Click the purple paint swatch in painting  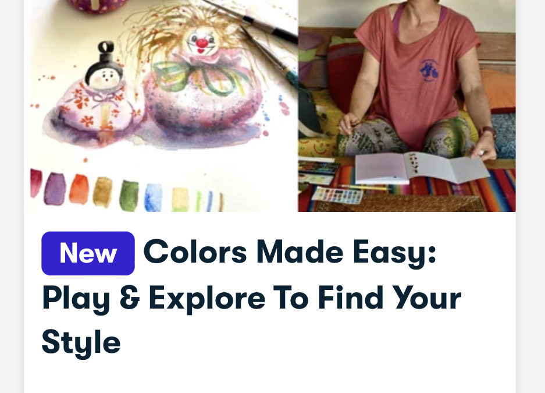click(55, 189)
